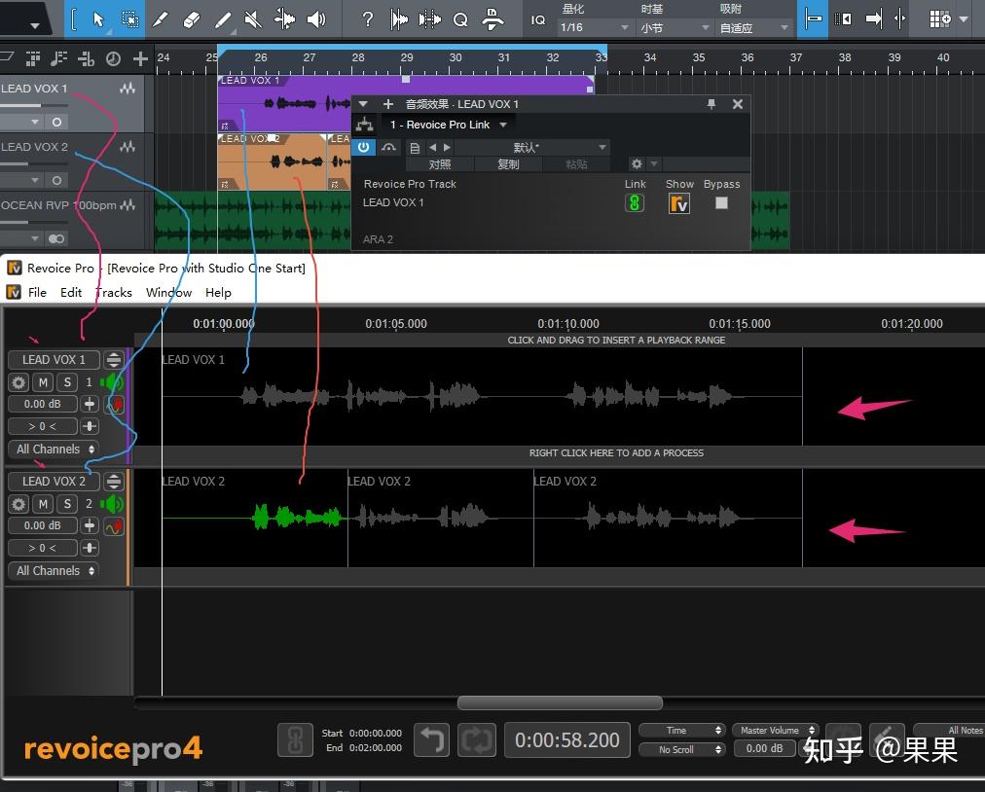
Task: Toggle the Bypass checkbox in the Revoice Pro plugin
Action: click(721, 203)
